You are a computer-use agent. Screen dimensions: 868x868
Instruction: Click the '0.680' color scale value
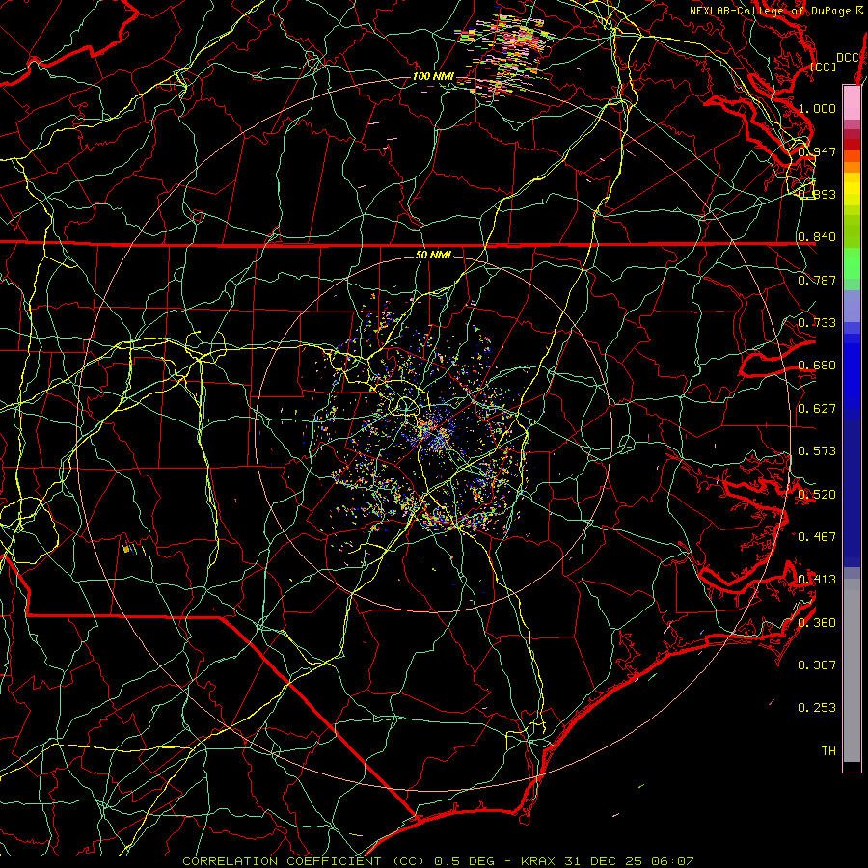[817, 366]
